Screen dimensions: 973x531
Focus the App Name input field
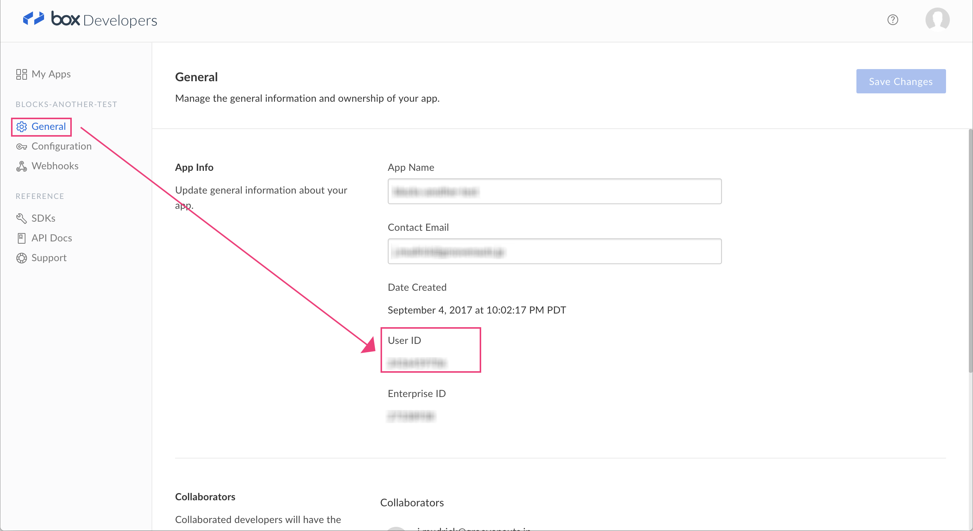coord(554,191)
